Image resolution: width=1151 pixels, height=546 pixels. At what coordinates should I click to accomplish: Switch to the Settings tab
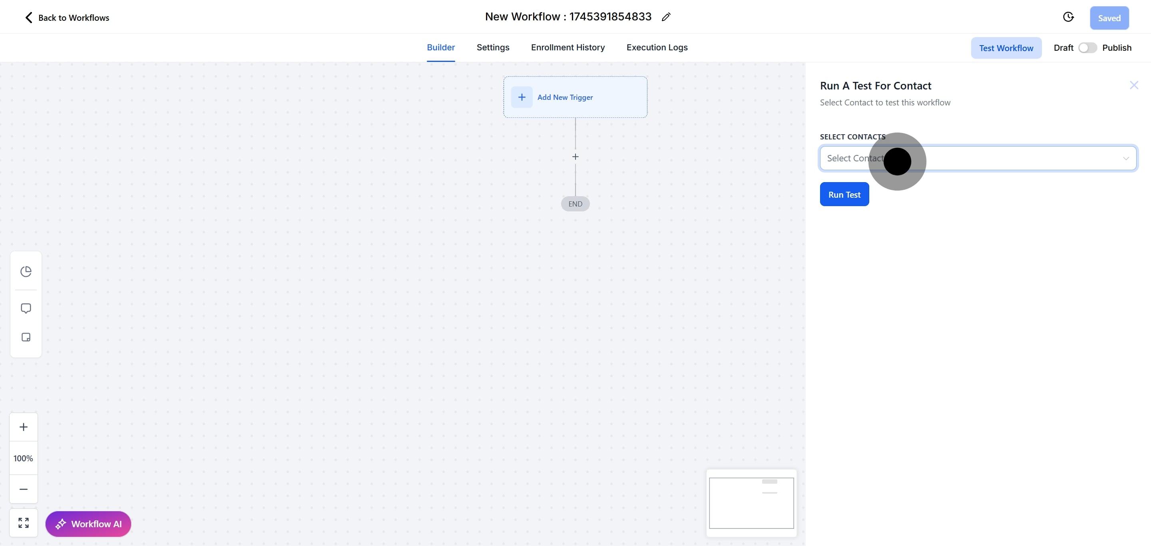pyautogui.click(x=492, y=47)
